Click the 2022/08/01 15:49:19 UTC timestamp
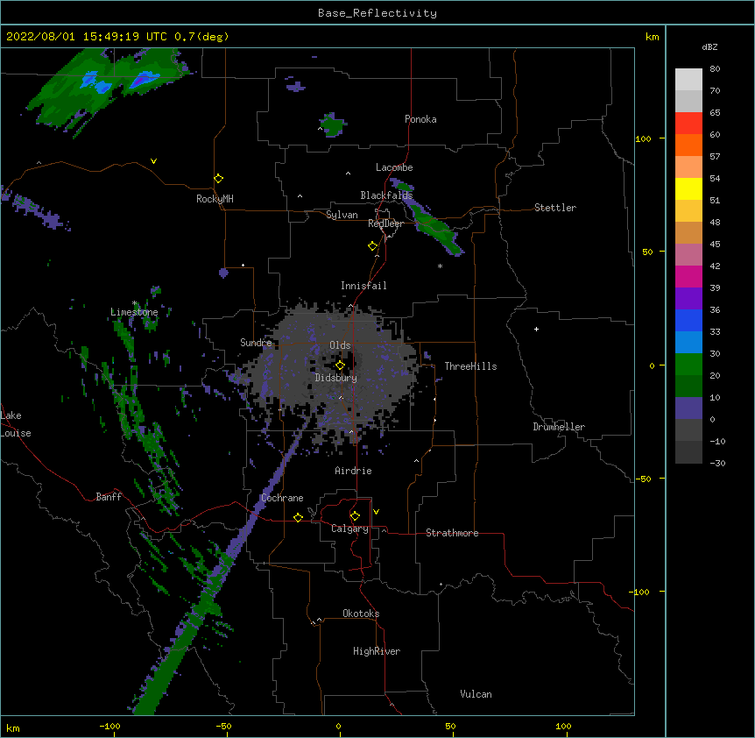This screenshot has height=738, width=755. [x=87, y=37]
